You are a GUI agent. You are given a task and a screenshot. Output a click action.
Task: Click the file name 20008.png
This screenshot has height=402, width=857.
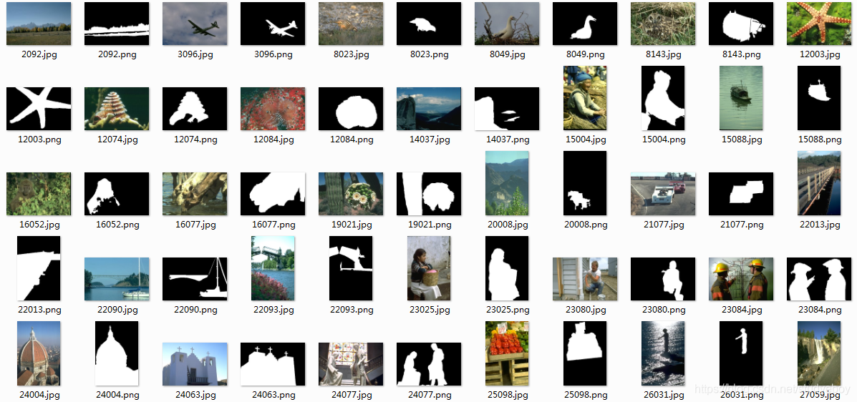tap(586, 225)
